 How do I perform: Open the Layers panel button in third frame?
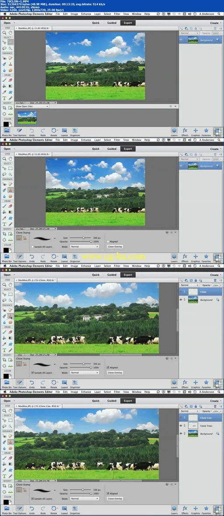(x=174, y=383)
